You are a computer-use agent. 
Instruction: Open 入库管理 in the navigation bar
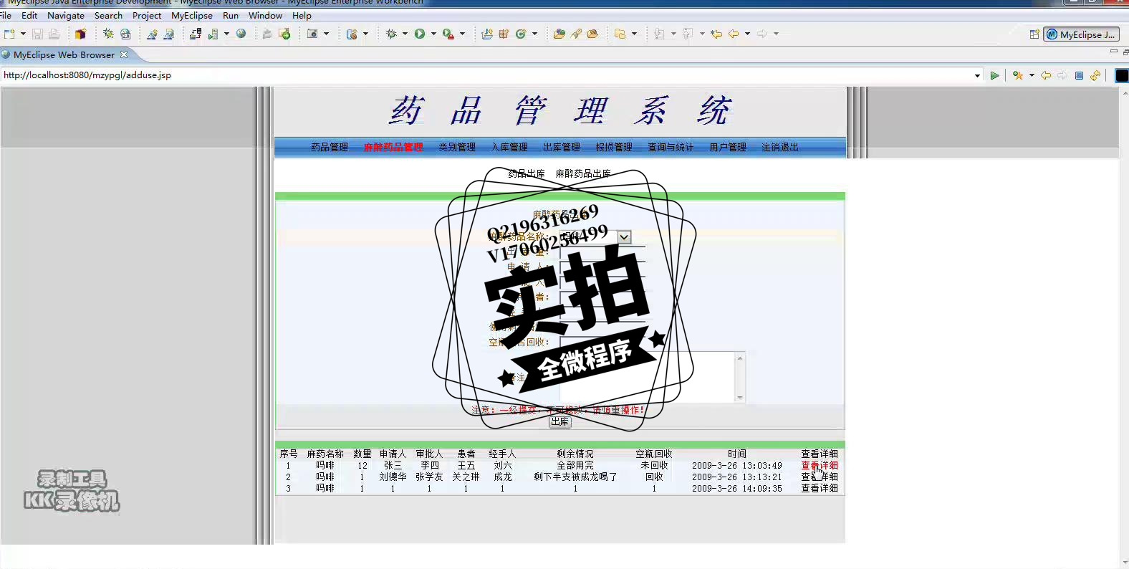point(509,147)
